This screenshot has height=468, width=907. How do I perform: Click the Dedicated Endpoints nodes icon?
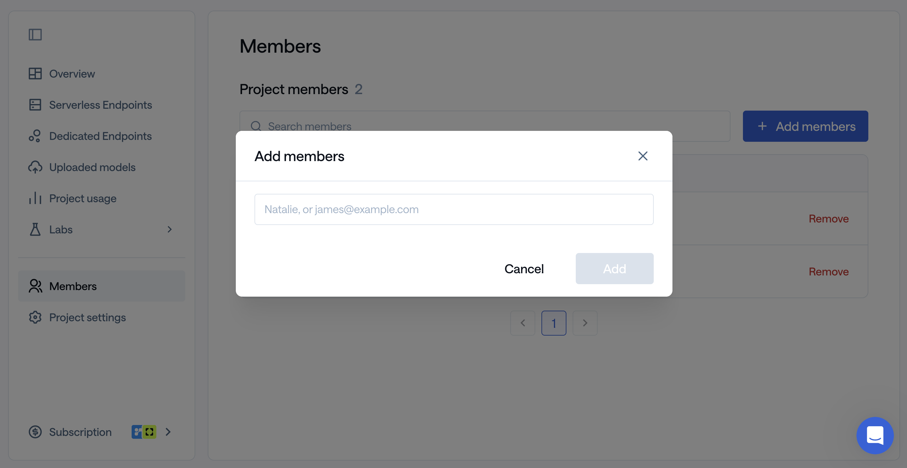tap(35, 136)
